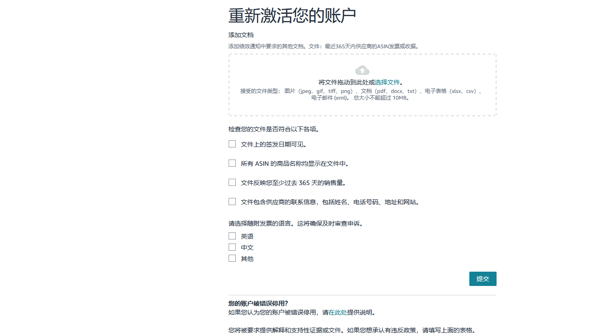Screen dimensions: 589x336
Task: Enable the ASIN 商品名称 checkbox
Action: pos(232,163)
